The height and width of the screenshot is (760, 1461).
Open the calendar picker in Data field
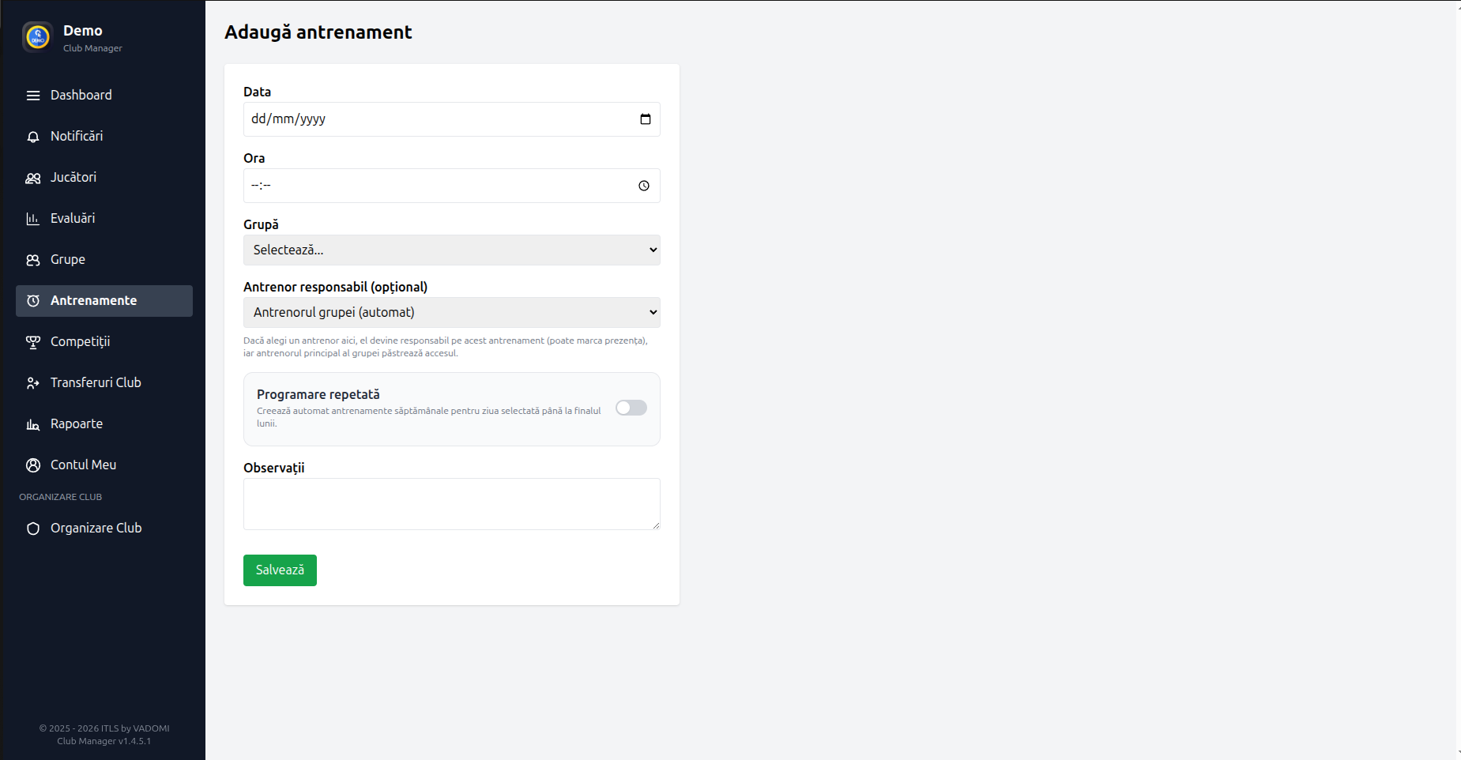(x=645, y=119)
